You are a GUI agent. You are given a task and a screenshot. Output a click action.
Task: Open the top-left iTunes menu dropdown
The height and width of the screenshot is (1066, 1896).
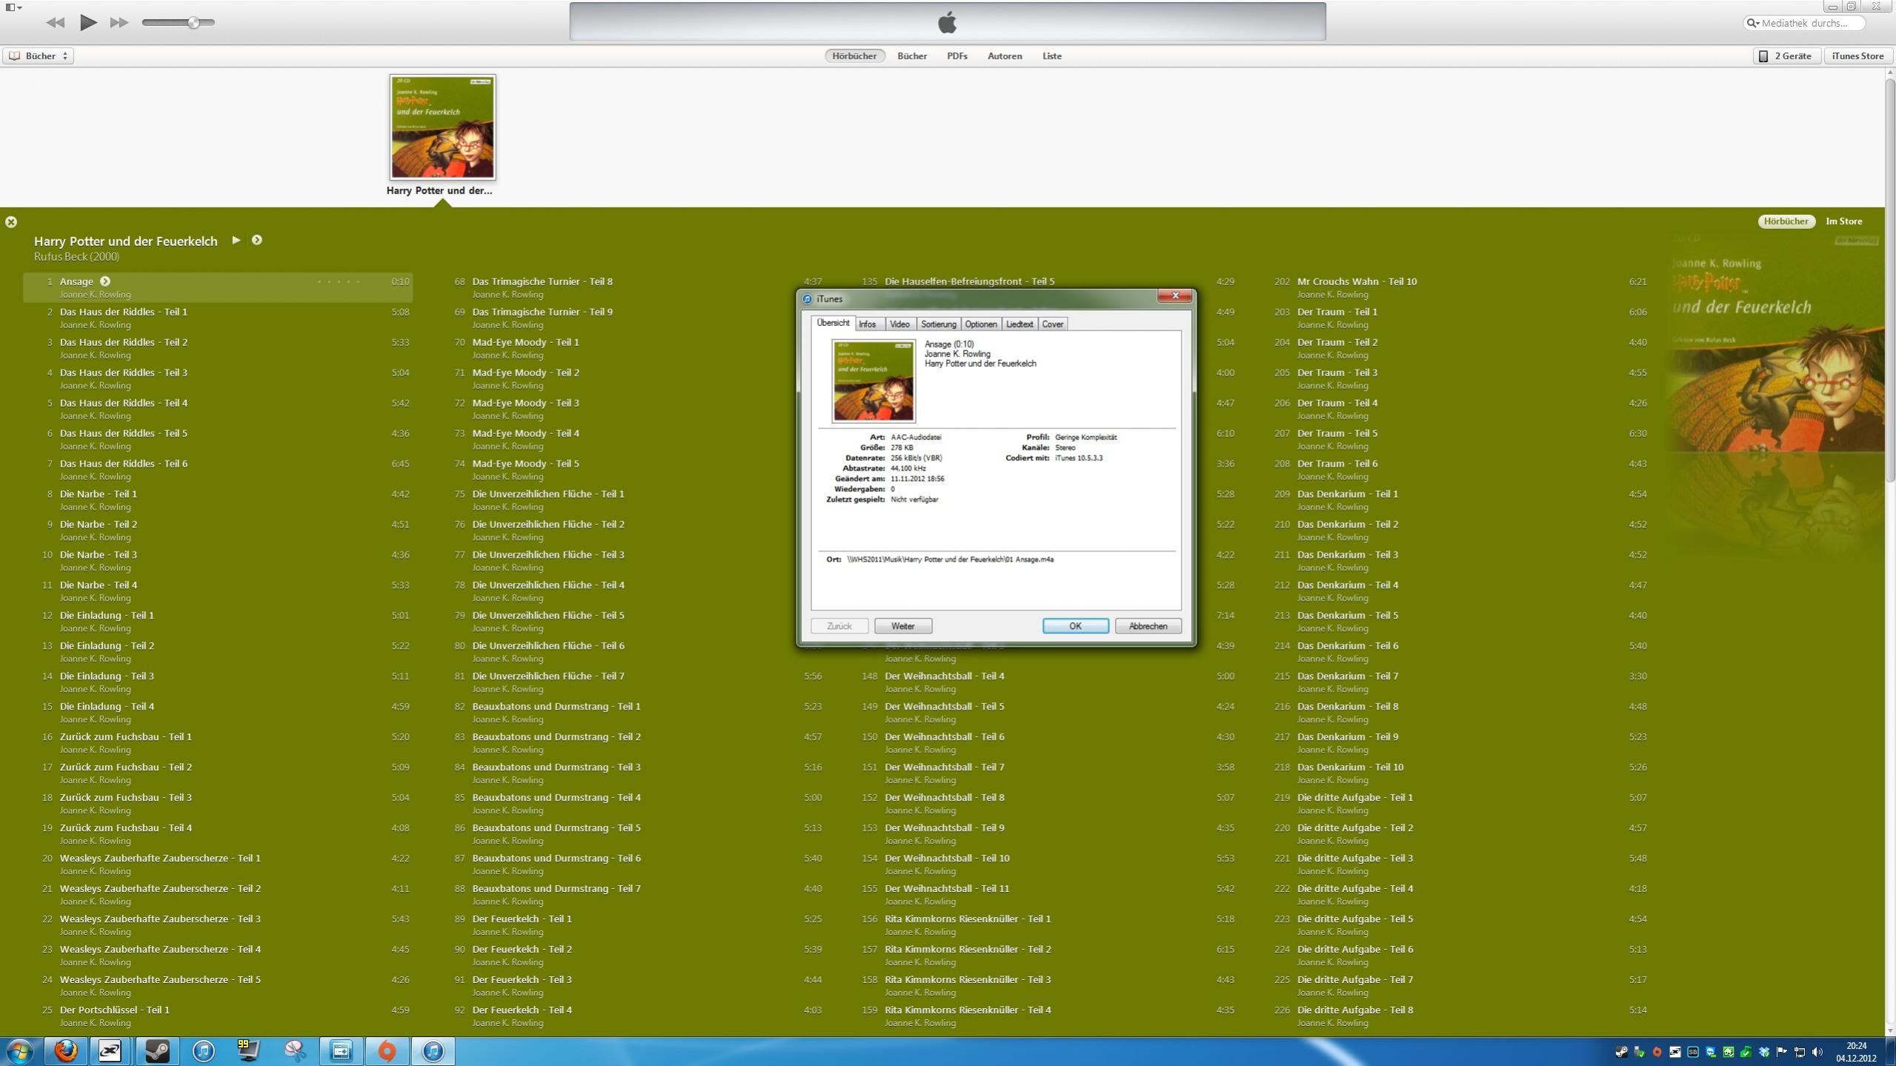point(13,7)
